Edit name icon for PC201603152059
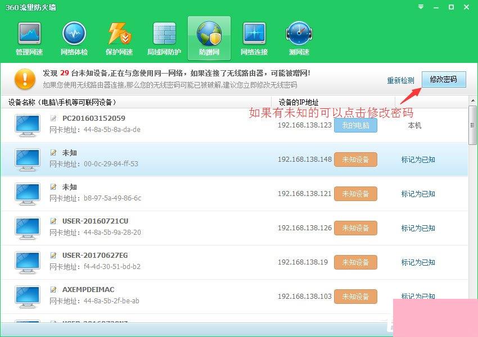This screenshot has height=337, width=478. click(x=53, y=118)
